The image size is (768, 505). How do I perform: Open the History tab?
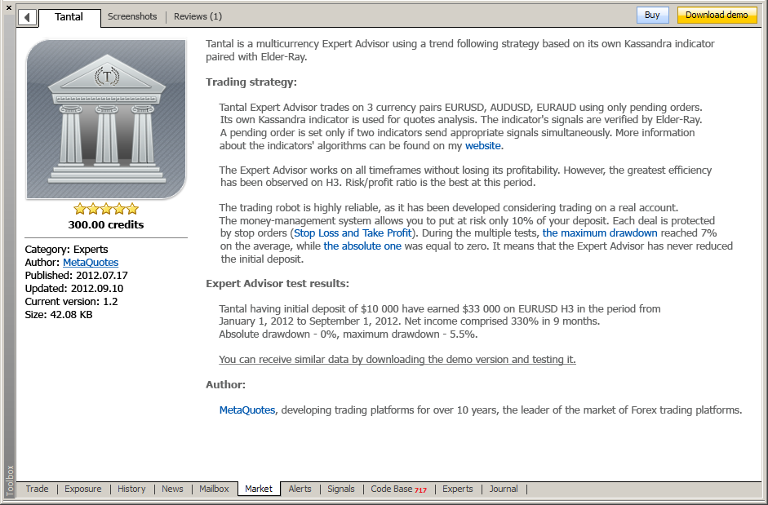[x=131, y=489]
